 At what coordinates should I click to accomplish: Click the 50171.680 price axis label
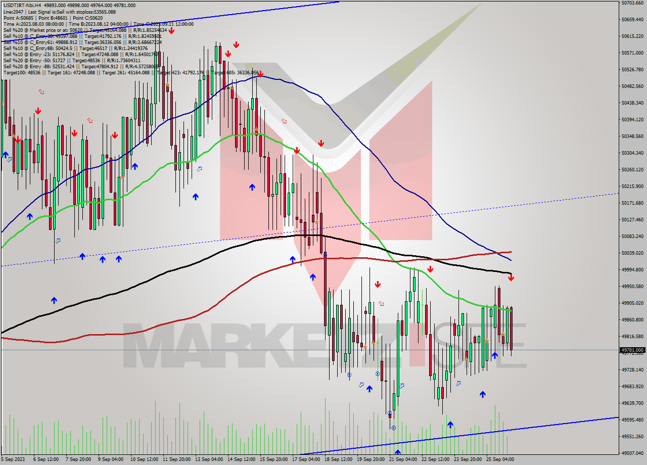click(x=632, y=203)
